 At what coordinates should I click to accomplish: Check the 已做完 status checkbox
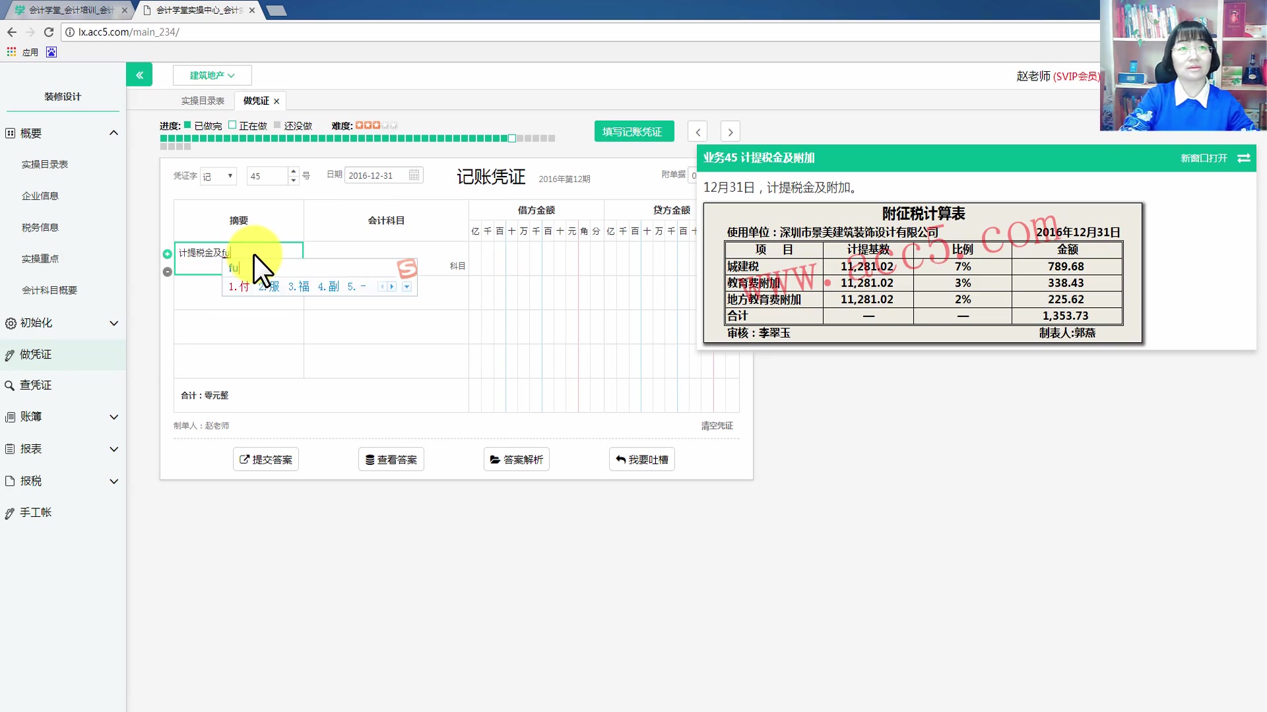pos(187,125)
